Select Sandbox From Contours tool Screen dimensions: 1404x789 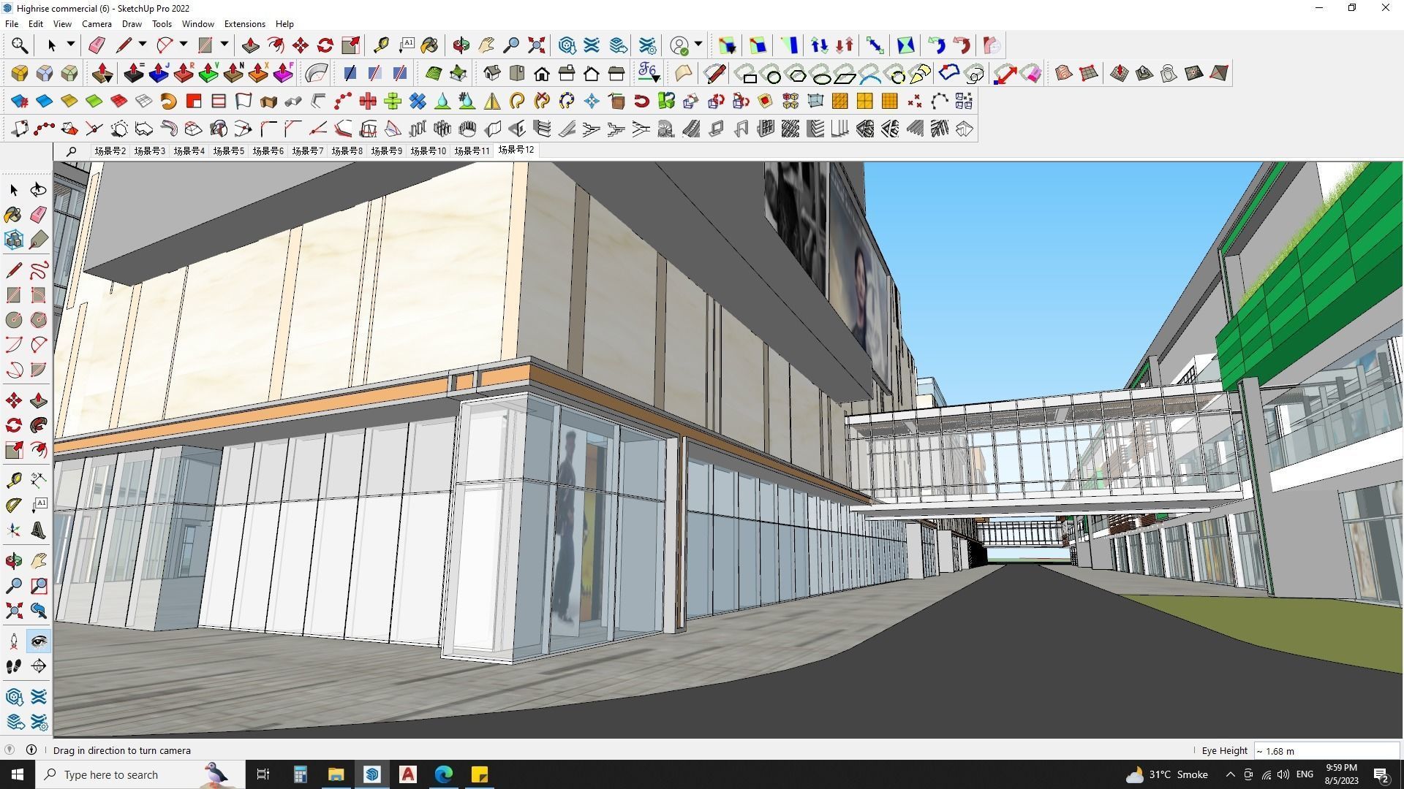pyautogui.click(x=1064, y=73)
